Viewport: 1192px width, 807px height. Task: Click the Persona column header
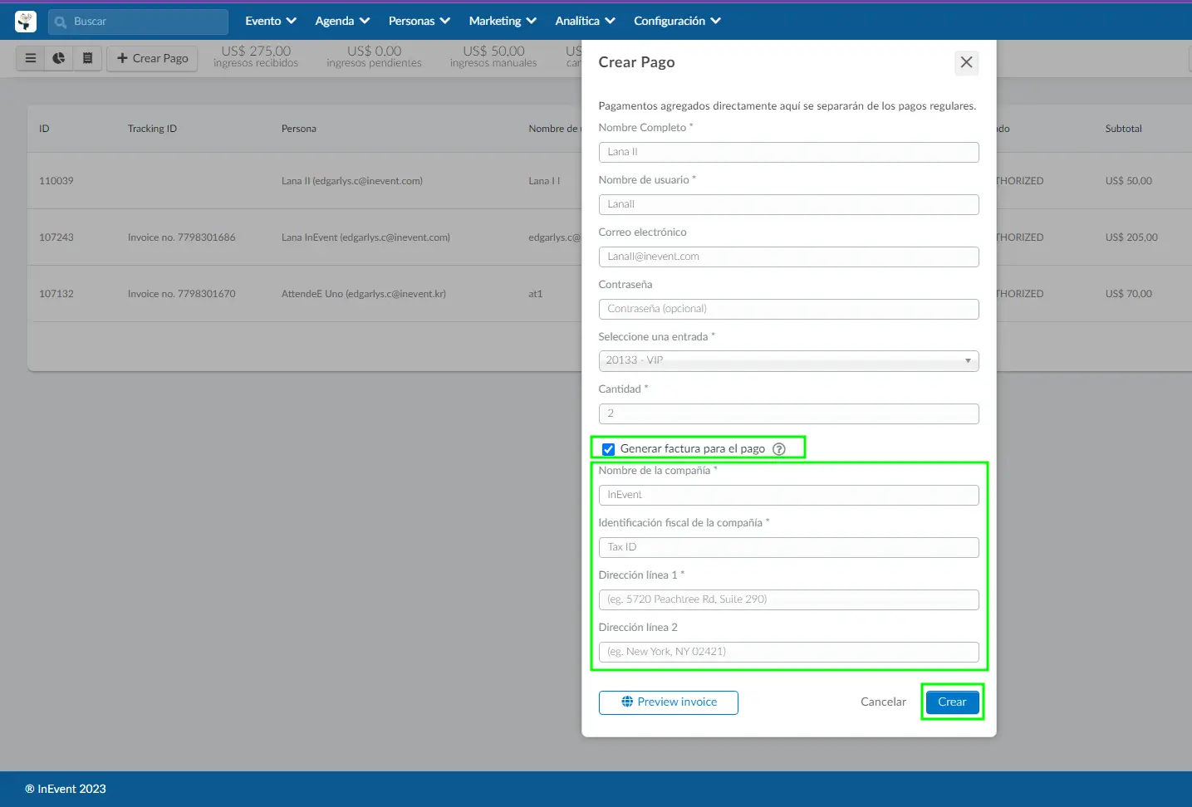click(x=299, y=129)
